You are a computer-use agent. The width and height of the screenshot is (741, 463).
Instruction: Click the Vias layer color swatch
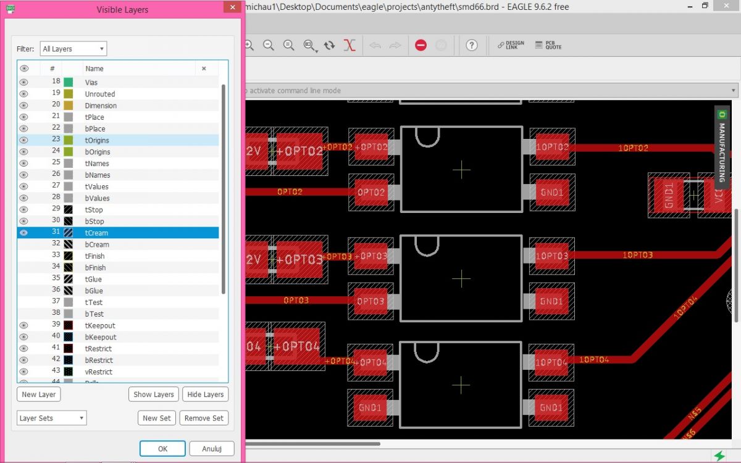coord(68,82)
